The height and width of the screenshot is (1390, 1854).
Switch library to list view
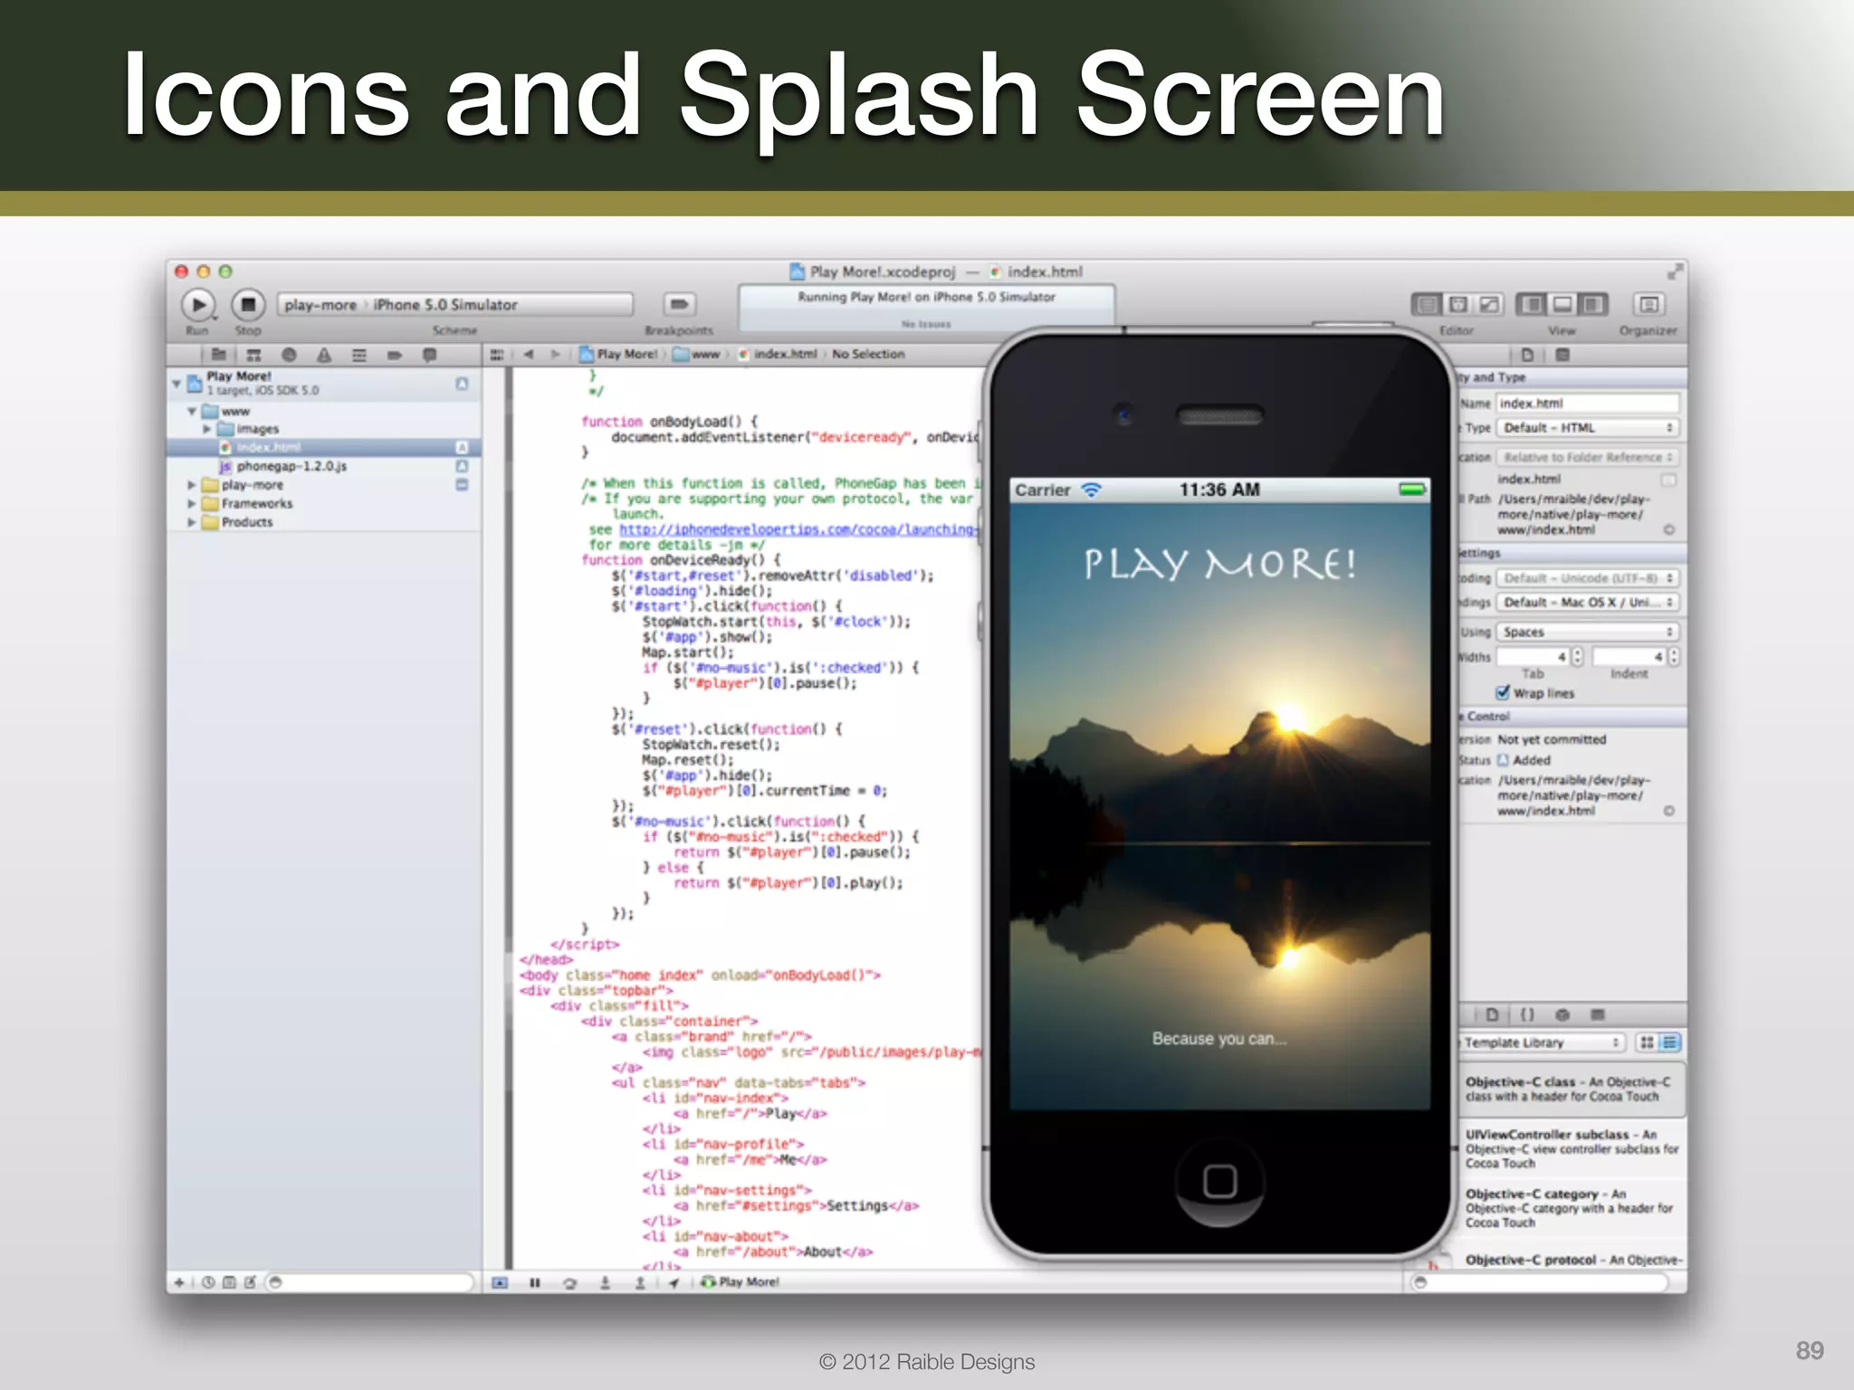(x=1670, y=1043)
